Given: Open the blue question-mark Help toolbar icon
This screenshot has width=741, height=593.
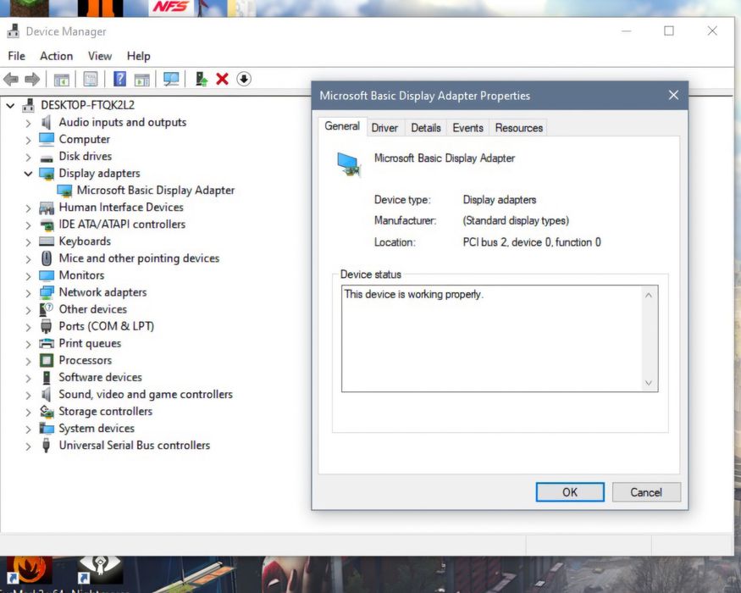Looking at the screenshot, I should tap(119, 79).
